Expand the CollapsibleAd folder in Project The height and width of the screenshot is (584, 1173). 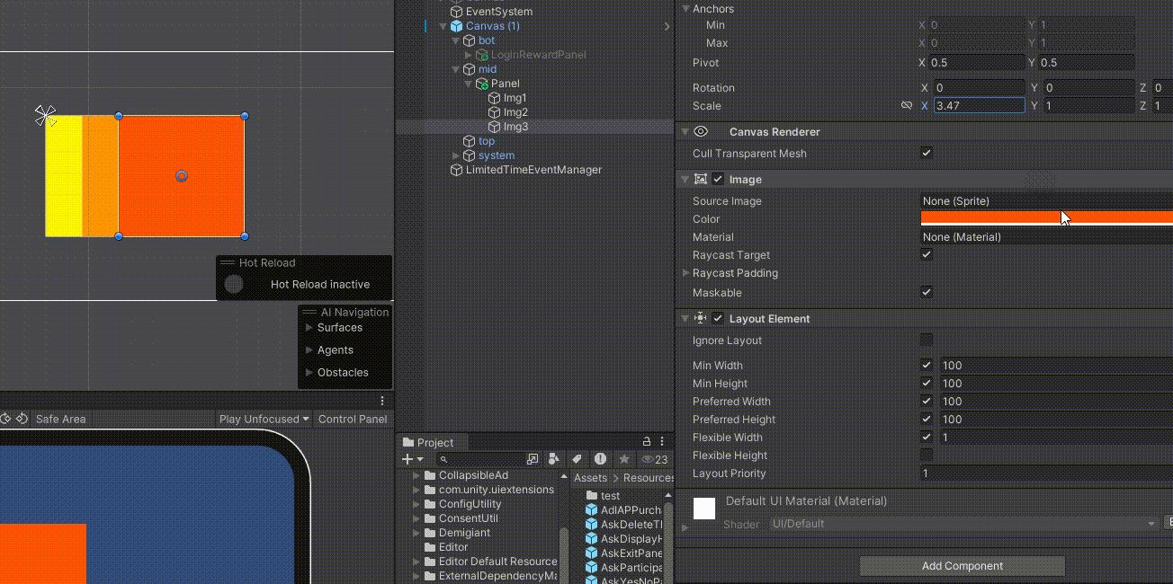pos(416,475)
